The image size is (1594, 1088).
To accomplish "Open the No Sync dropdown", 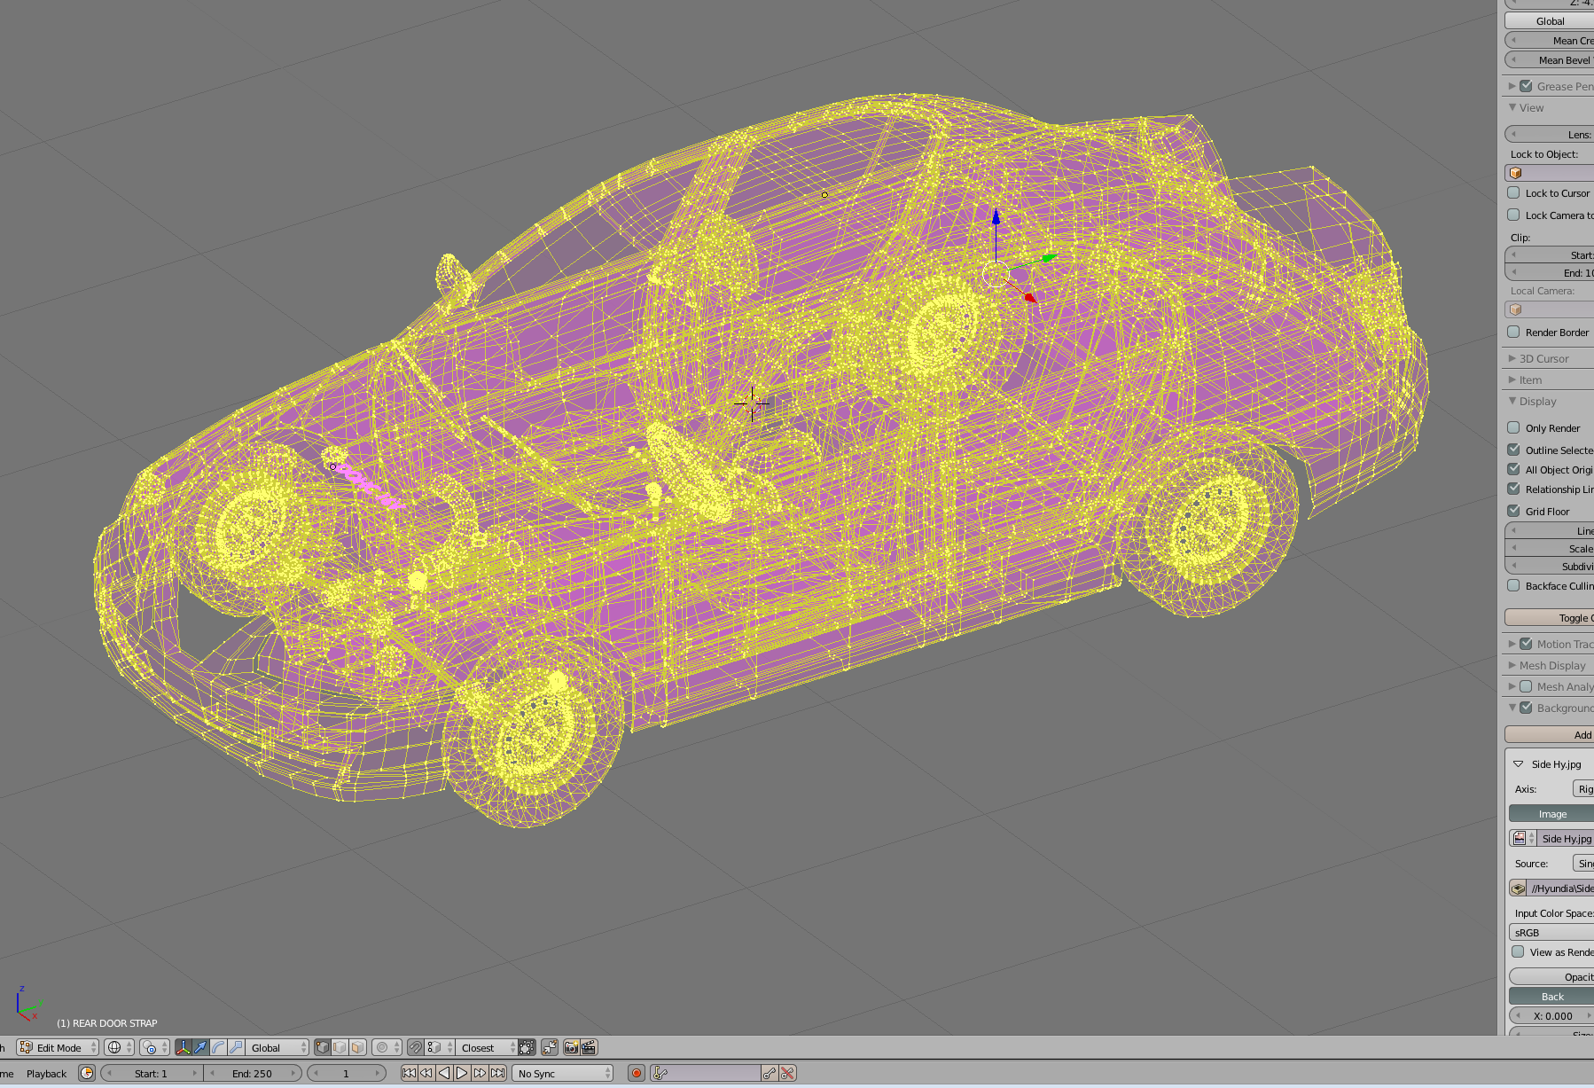I will coord(562,1073).
